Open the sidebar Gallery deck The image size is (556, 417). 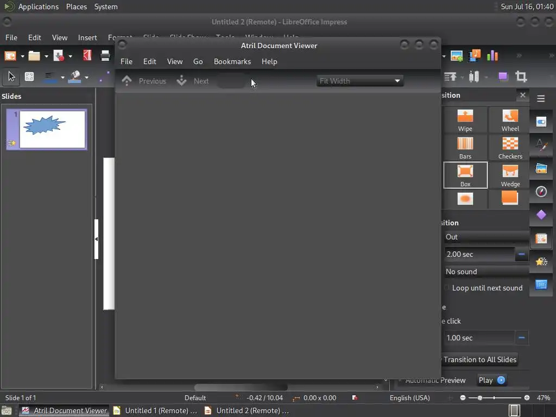[541, 168]
